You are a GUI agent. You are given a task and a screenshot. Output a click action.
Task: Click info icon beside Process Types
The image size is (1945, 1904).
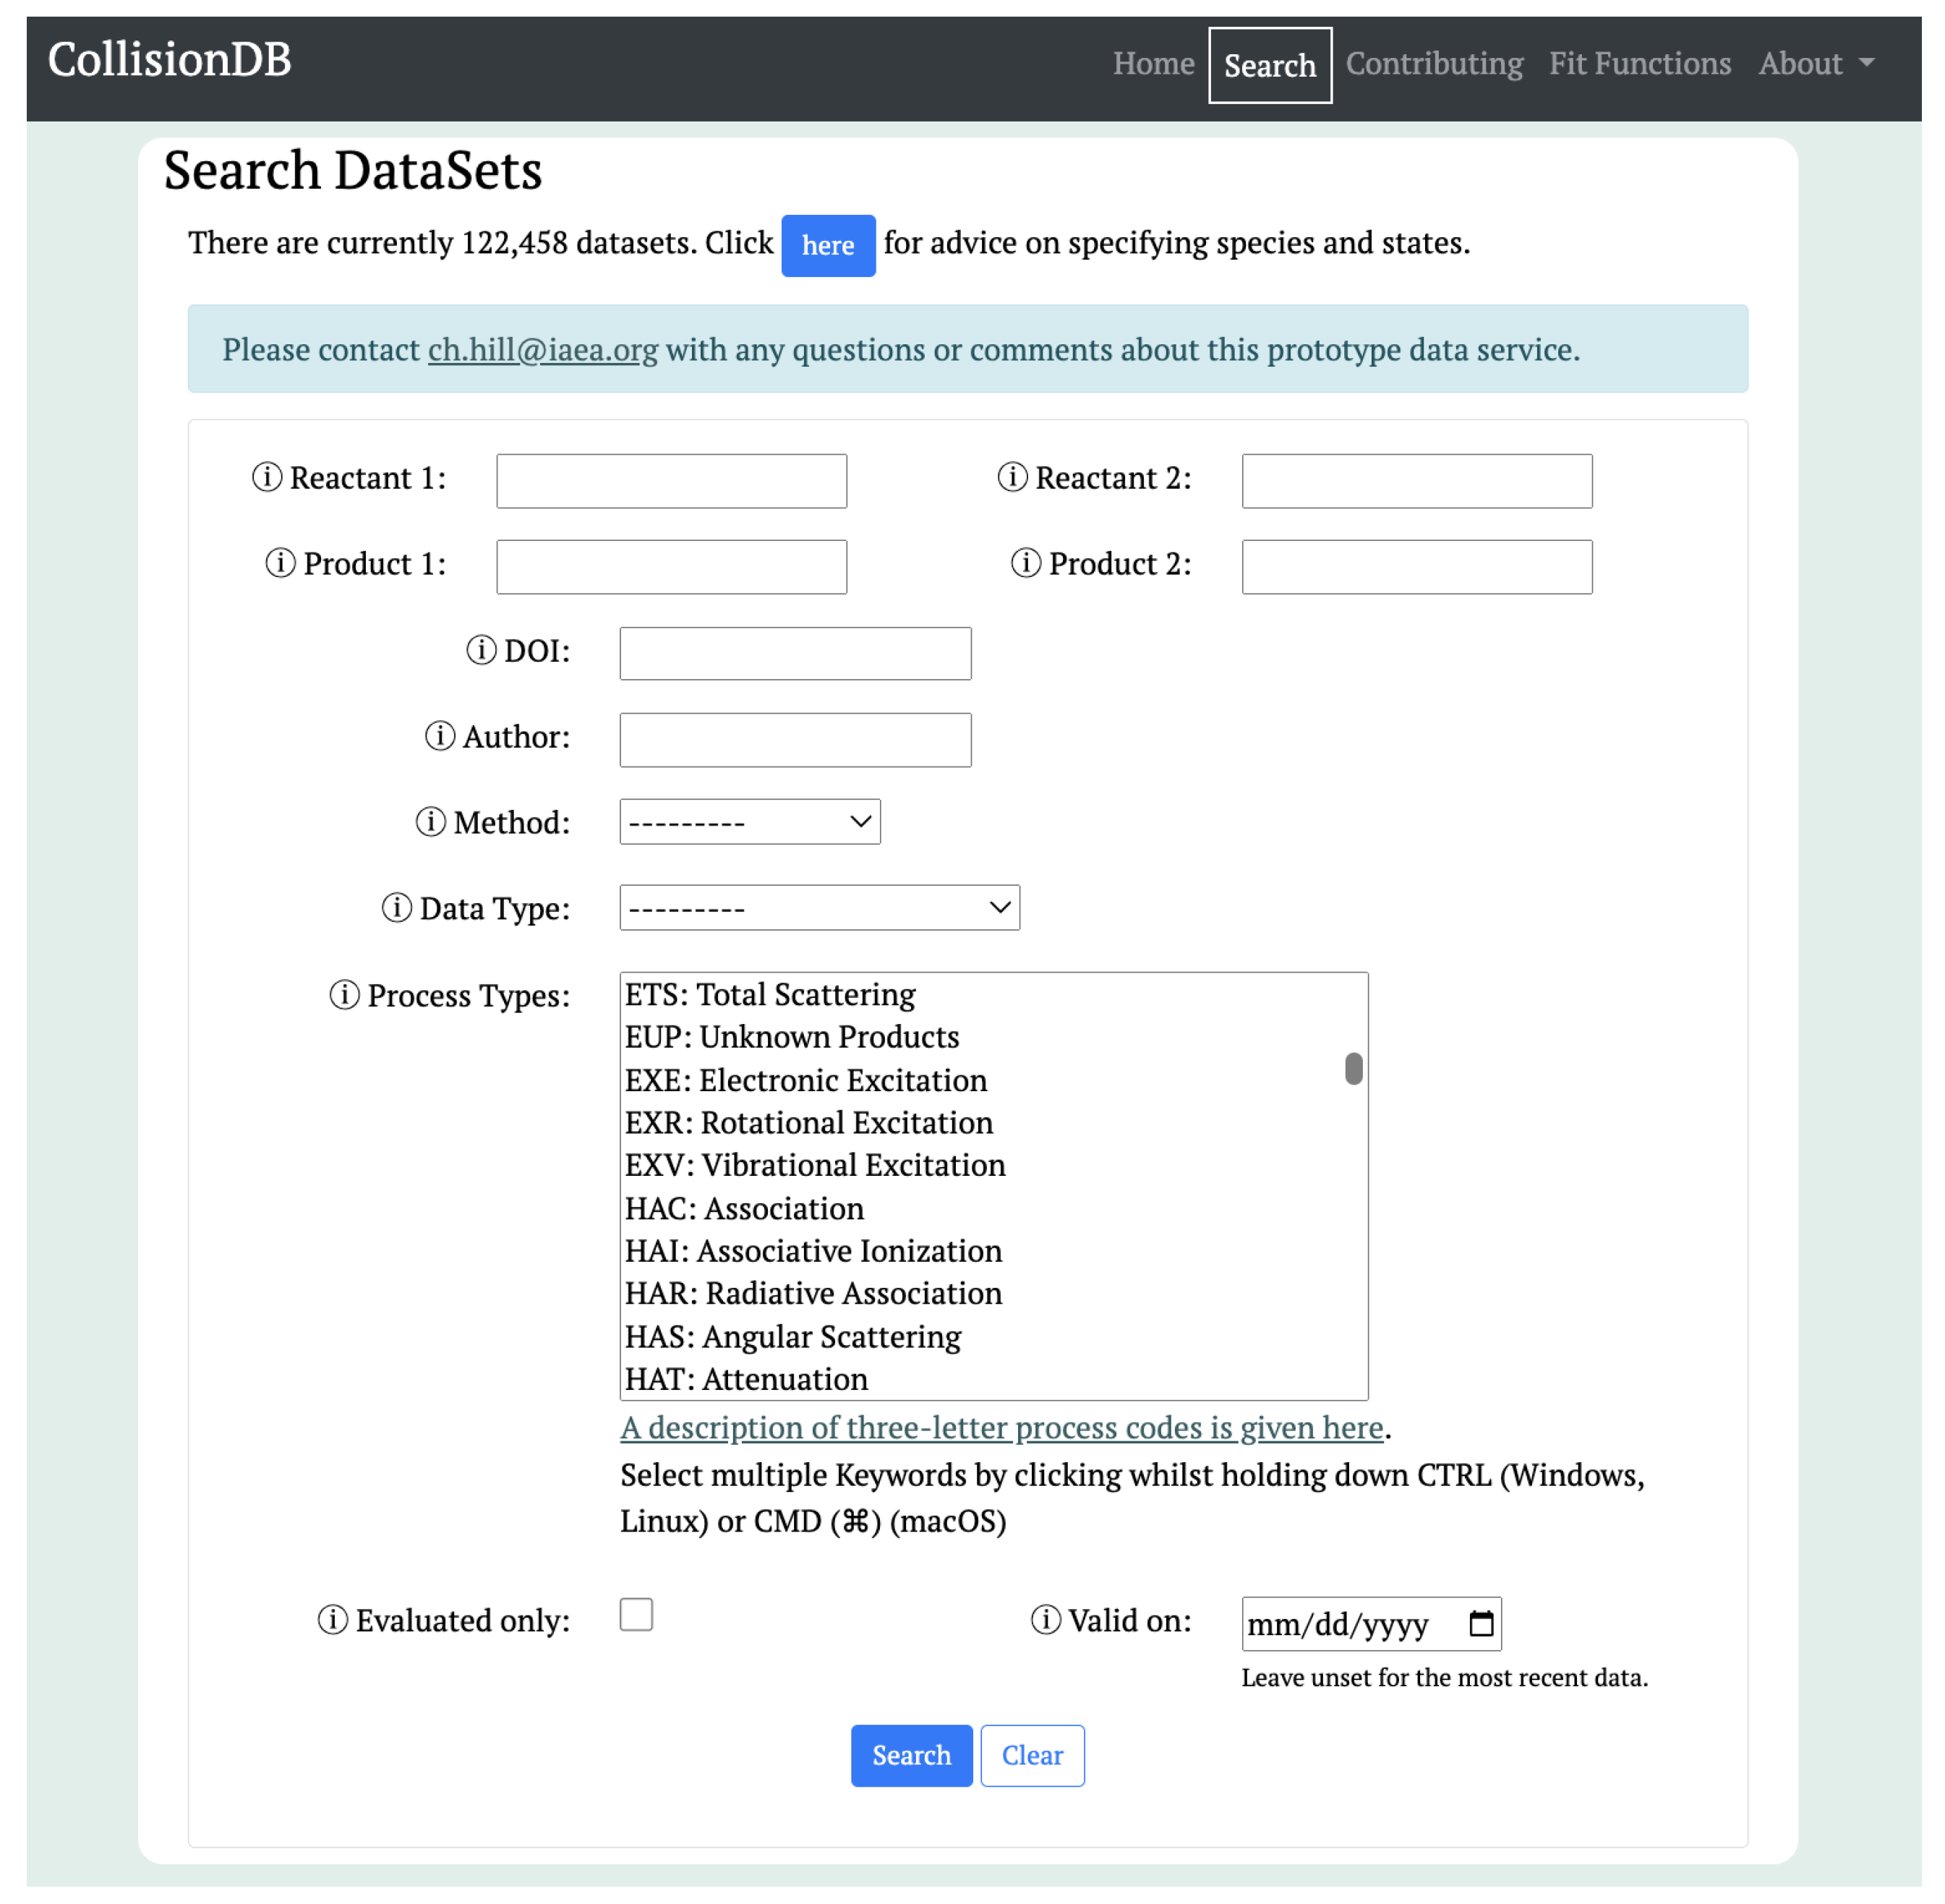[345, 996]
